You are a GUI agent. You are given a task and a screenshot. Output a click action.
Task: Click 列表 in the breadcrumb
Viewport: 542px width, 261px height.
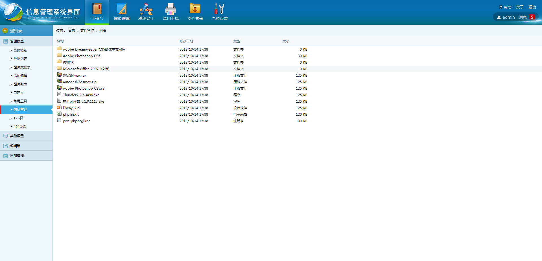103,31
